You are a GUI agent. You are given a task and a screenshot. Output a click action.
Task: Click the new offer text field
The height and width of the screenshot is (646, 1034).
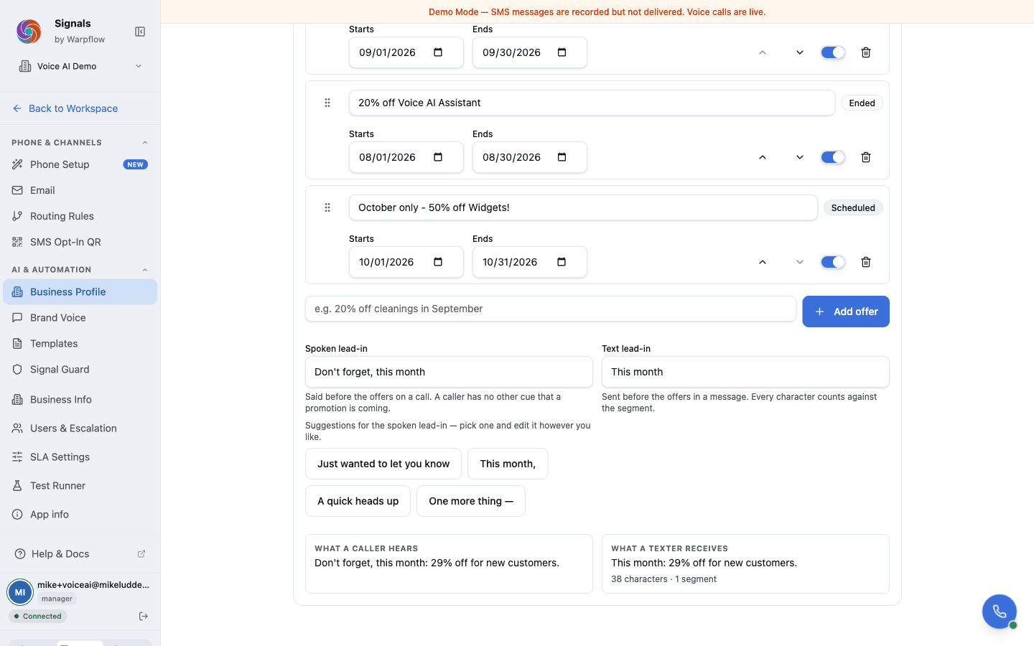[551, 309]
